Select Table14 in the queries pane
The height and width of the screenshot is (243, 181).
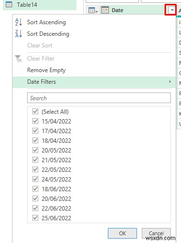click(40, 5)
